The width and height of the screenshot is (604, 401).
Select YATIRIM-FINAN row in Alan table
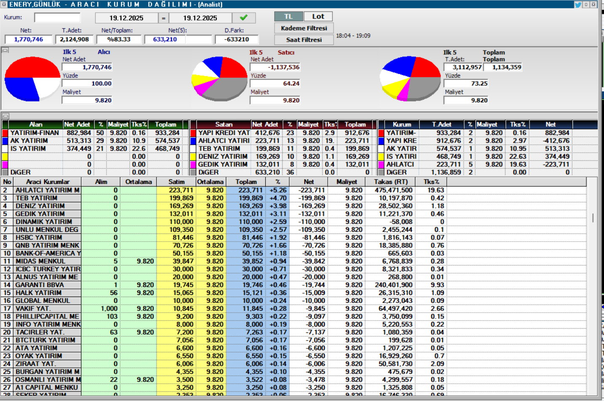(x=95, y=133)
